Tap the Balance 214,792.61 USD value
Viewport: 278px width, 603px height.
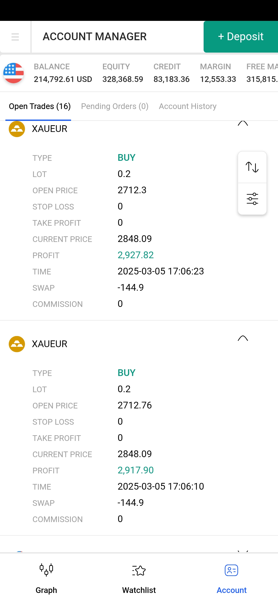pos(63,79)
